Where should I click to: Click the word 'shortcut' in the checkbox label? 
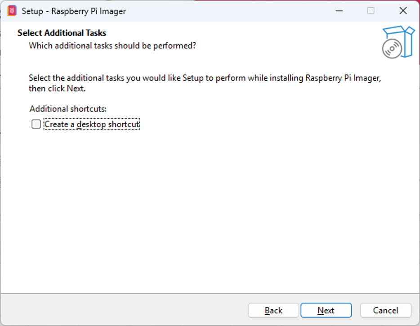pyautogui.click(x=124, y=124)
